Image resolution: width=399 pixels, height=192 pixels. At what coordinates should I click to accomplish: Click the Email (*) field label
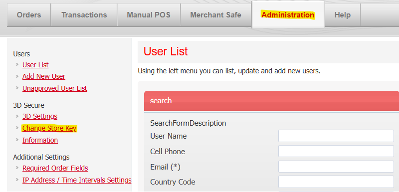pyautogui.click(x=166, y=167)
